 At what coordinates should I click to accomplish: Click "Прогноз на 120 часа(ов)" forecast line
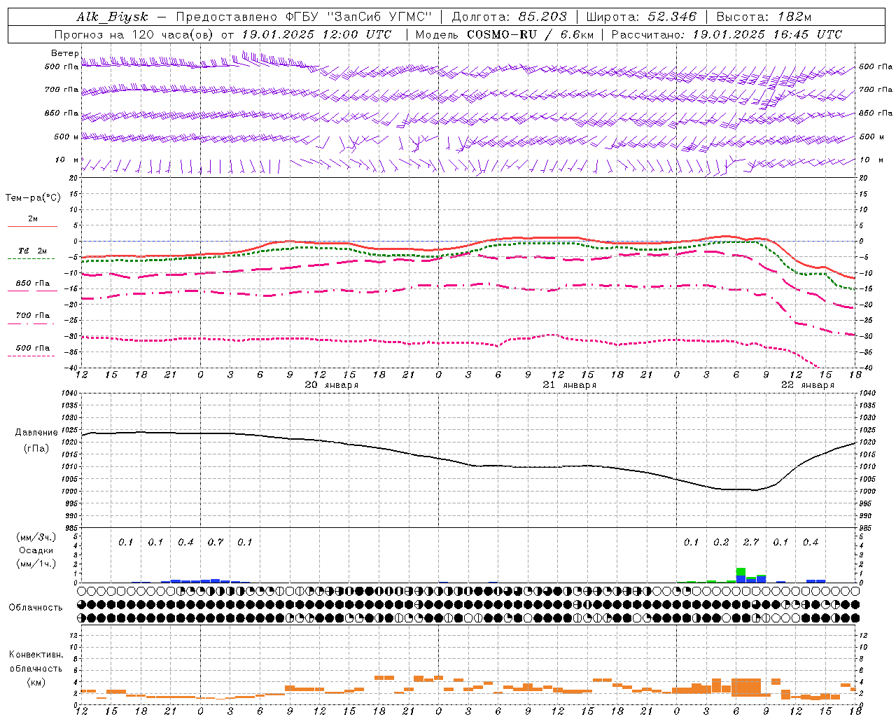click(x=134, y=34)
